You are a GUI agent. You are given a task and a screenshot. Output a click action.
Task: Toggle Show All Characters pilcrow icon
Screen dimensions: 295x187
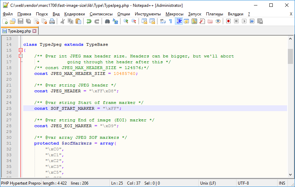(x=170, y=21)
